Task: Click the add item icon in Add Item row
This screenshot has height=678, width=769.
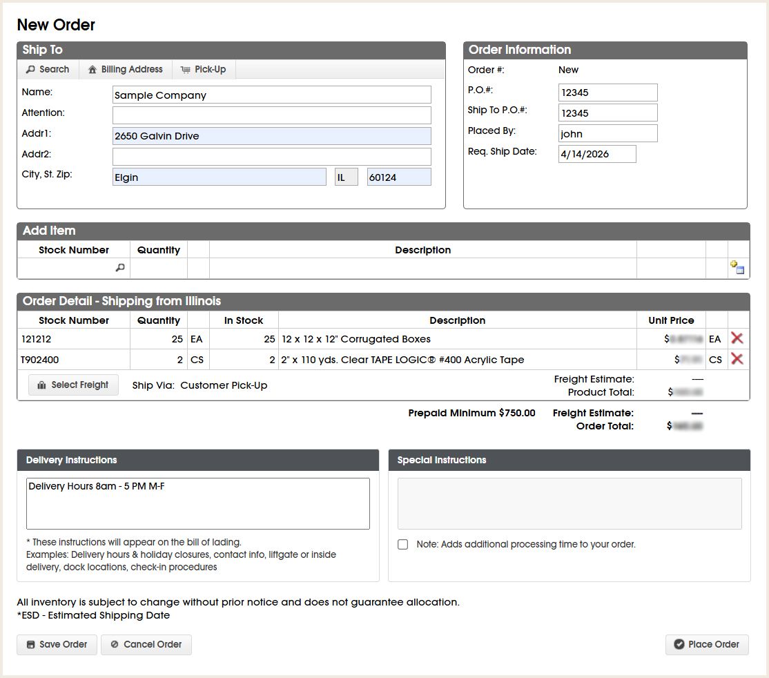Action: coord(737,267)
